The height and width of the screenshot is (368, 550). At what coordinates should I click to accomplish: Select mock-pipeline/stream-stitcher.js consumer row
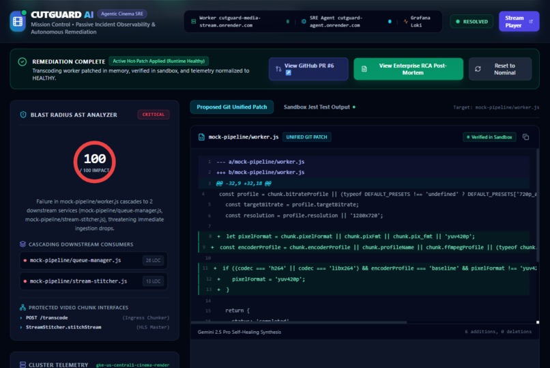[x=93, y=281]
